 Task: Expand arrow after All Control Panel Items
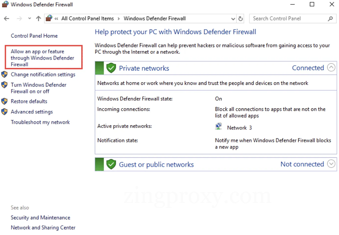click(119, 19)
